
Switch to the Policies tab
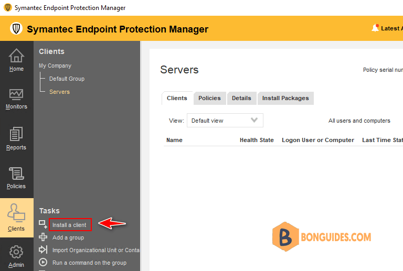[x=209, y=99]
